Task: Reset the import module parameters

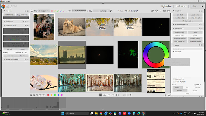Action: point(25,11)
